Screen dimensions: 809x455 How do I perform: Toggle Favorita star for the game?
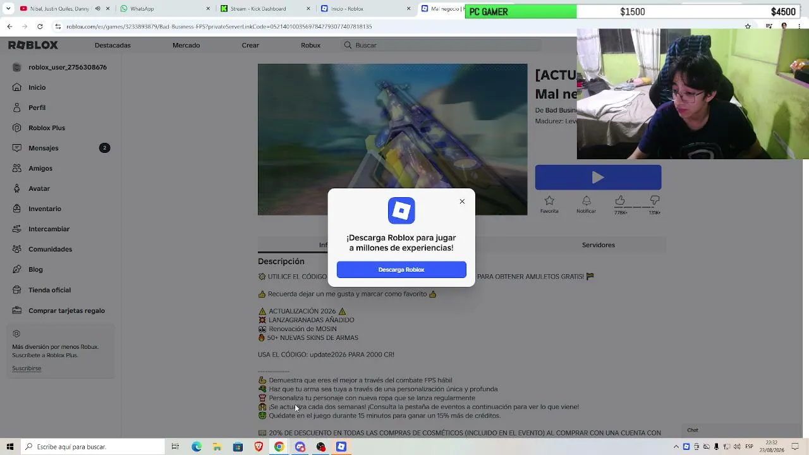coord(549,203)
